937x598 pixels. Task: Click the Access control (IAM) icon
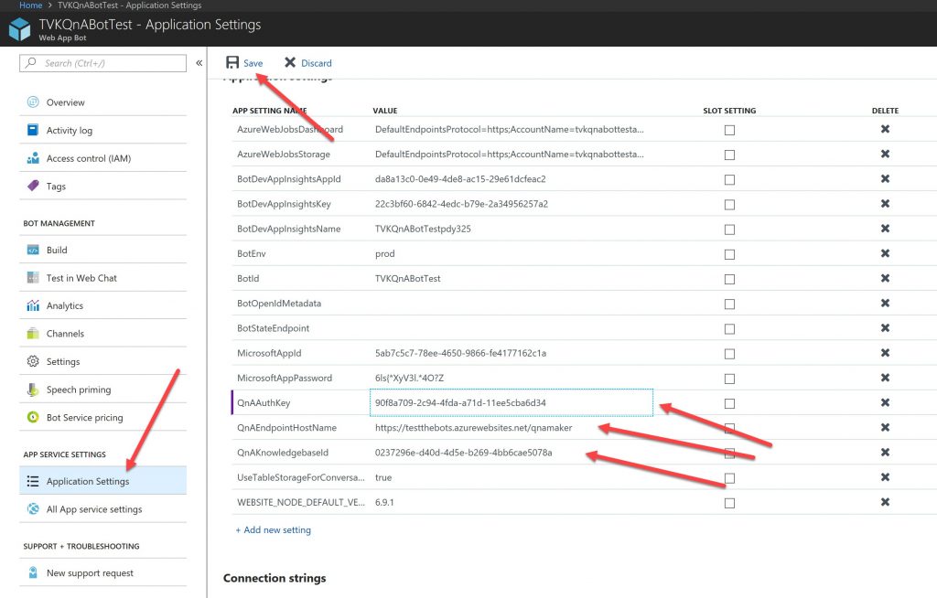point(33,159)
